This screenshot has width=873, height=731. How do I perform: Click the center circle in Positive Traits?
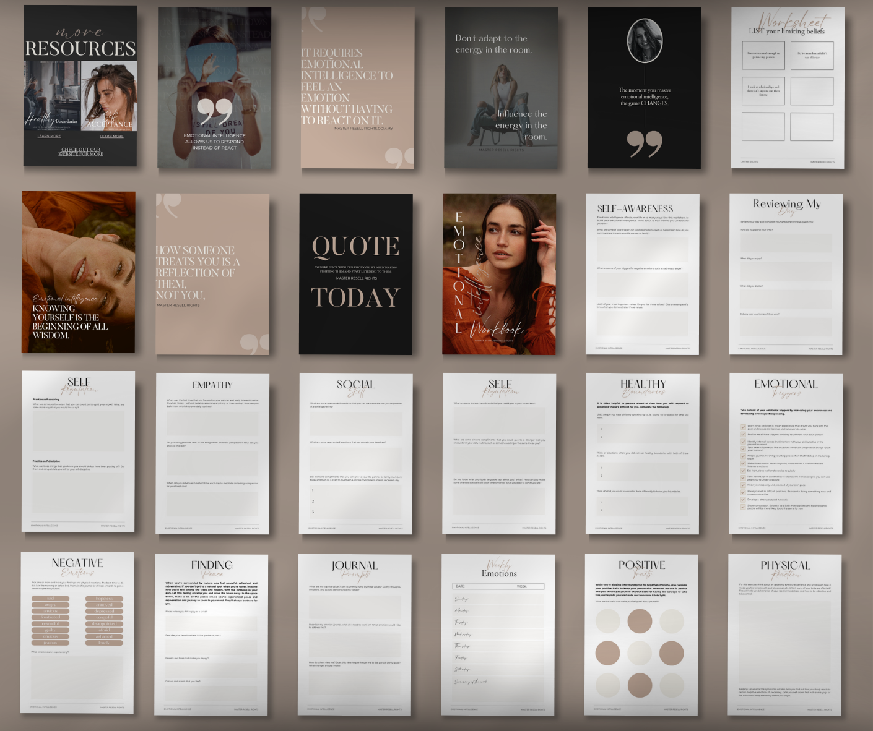[640, 652]
